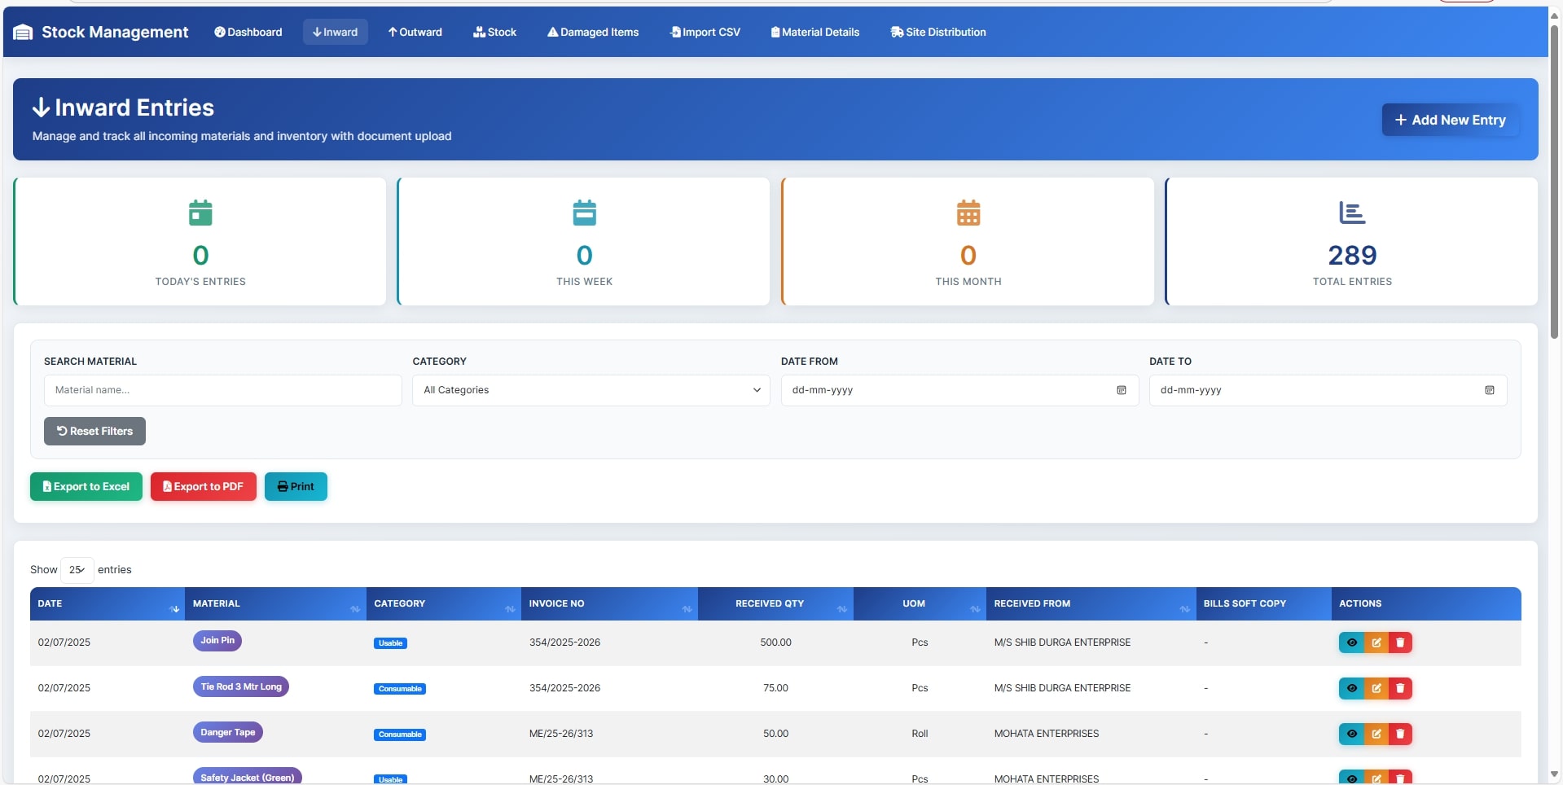Open the Damaged Items menu tab
Image resolution: width=1563 pixels, height=785 pixels.
click(592, 33)
